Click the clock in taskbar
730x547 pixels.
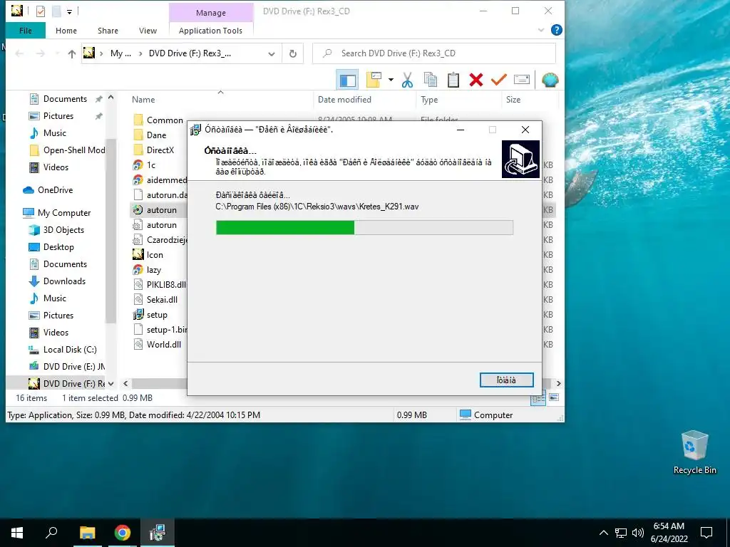coord(669,533)
